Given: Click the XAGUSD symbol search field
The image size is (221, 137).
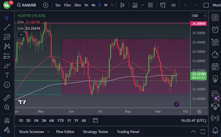Looking at the screenshot, I should (28, 5).
